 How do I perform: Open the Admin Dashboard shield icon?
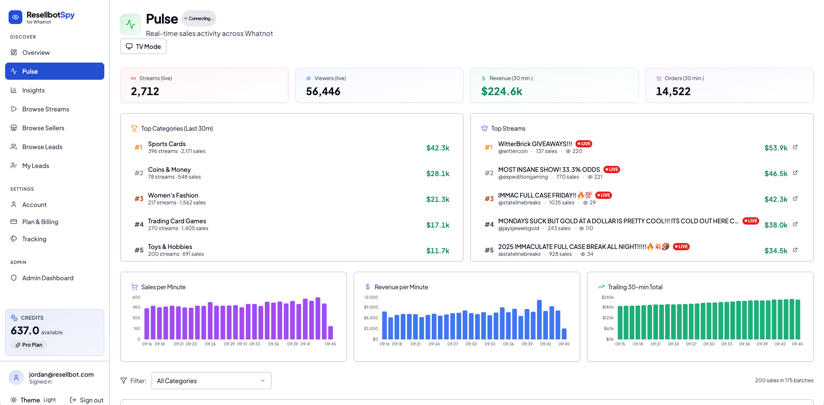[14, 278]
